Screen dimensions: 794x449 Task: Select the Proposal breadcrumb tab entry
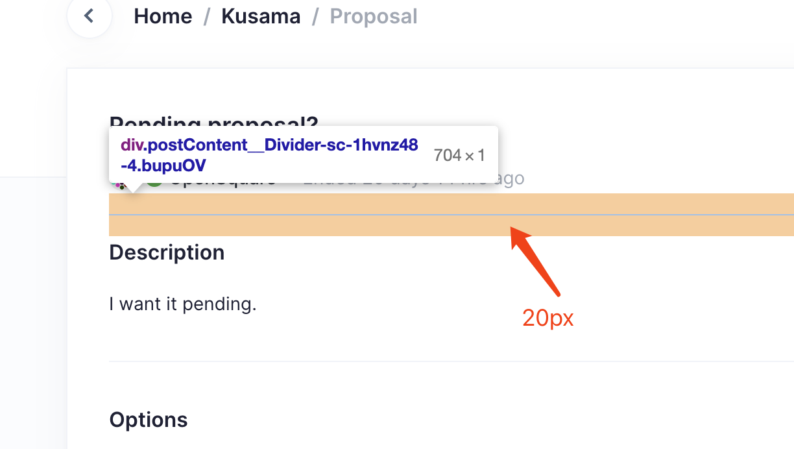click(374, 16)
